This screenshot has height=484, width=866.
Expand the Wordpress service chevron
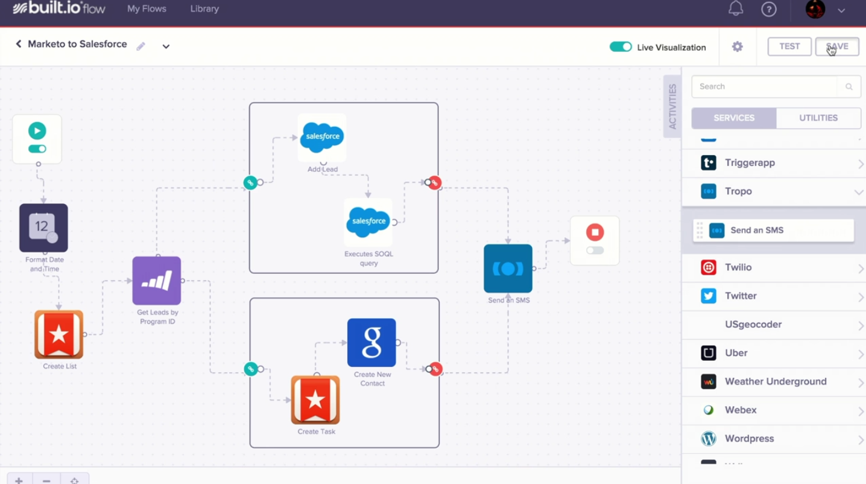pos(861,440)
